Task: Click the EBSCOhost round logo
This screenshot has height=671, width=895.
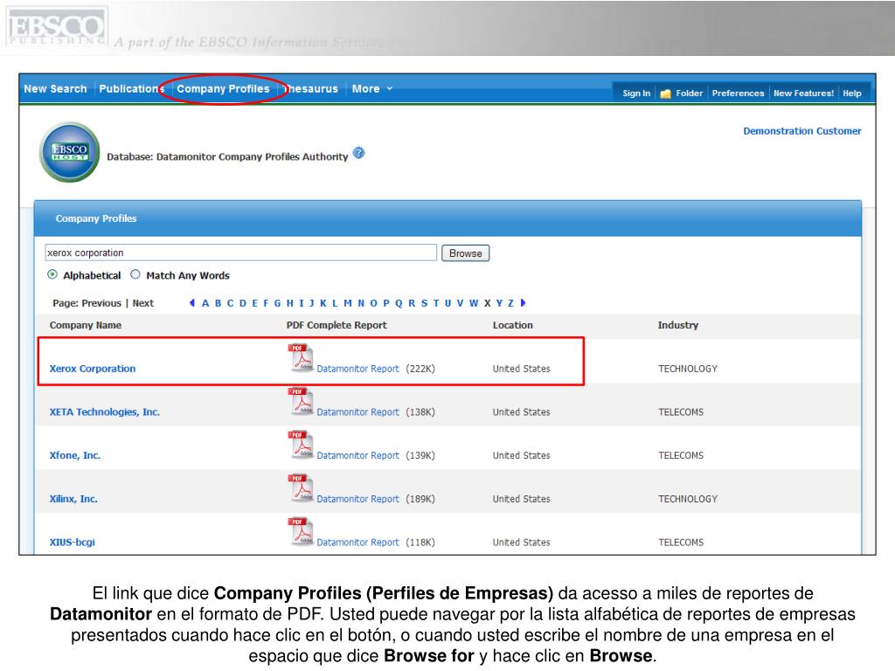Action: point(70,152)
